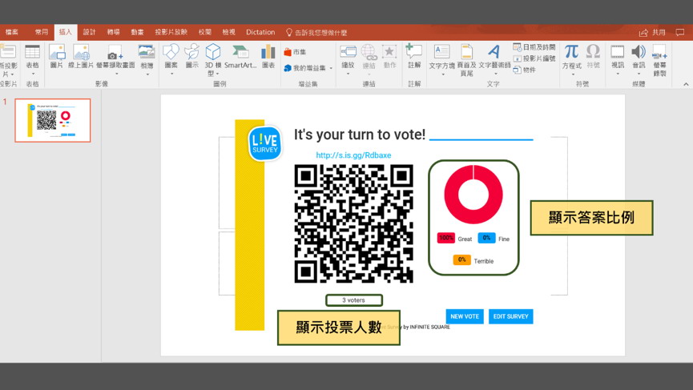Switch to the 轉場 (Transitions) tab

114,32
